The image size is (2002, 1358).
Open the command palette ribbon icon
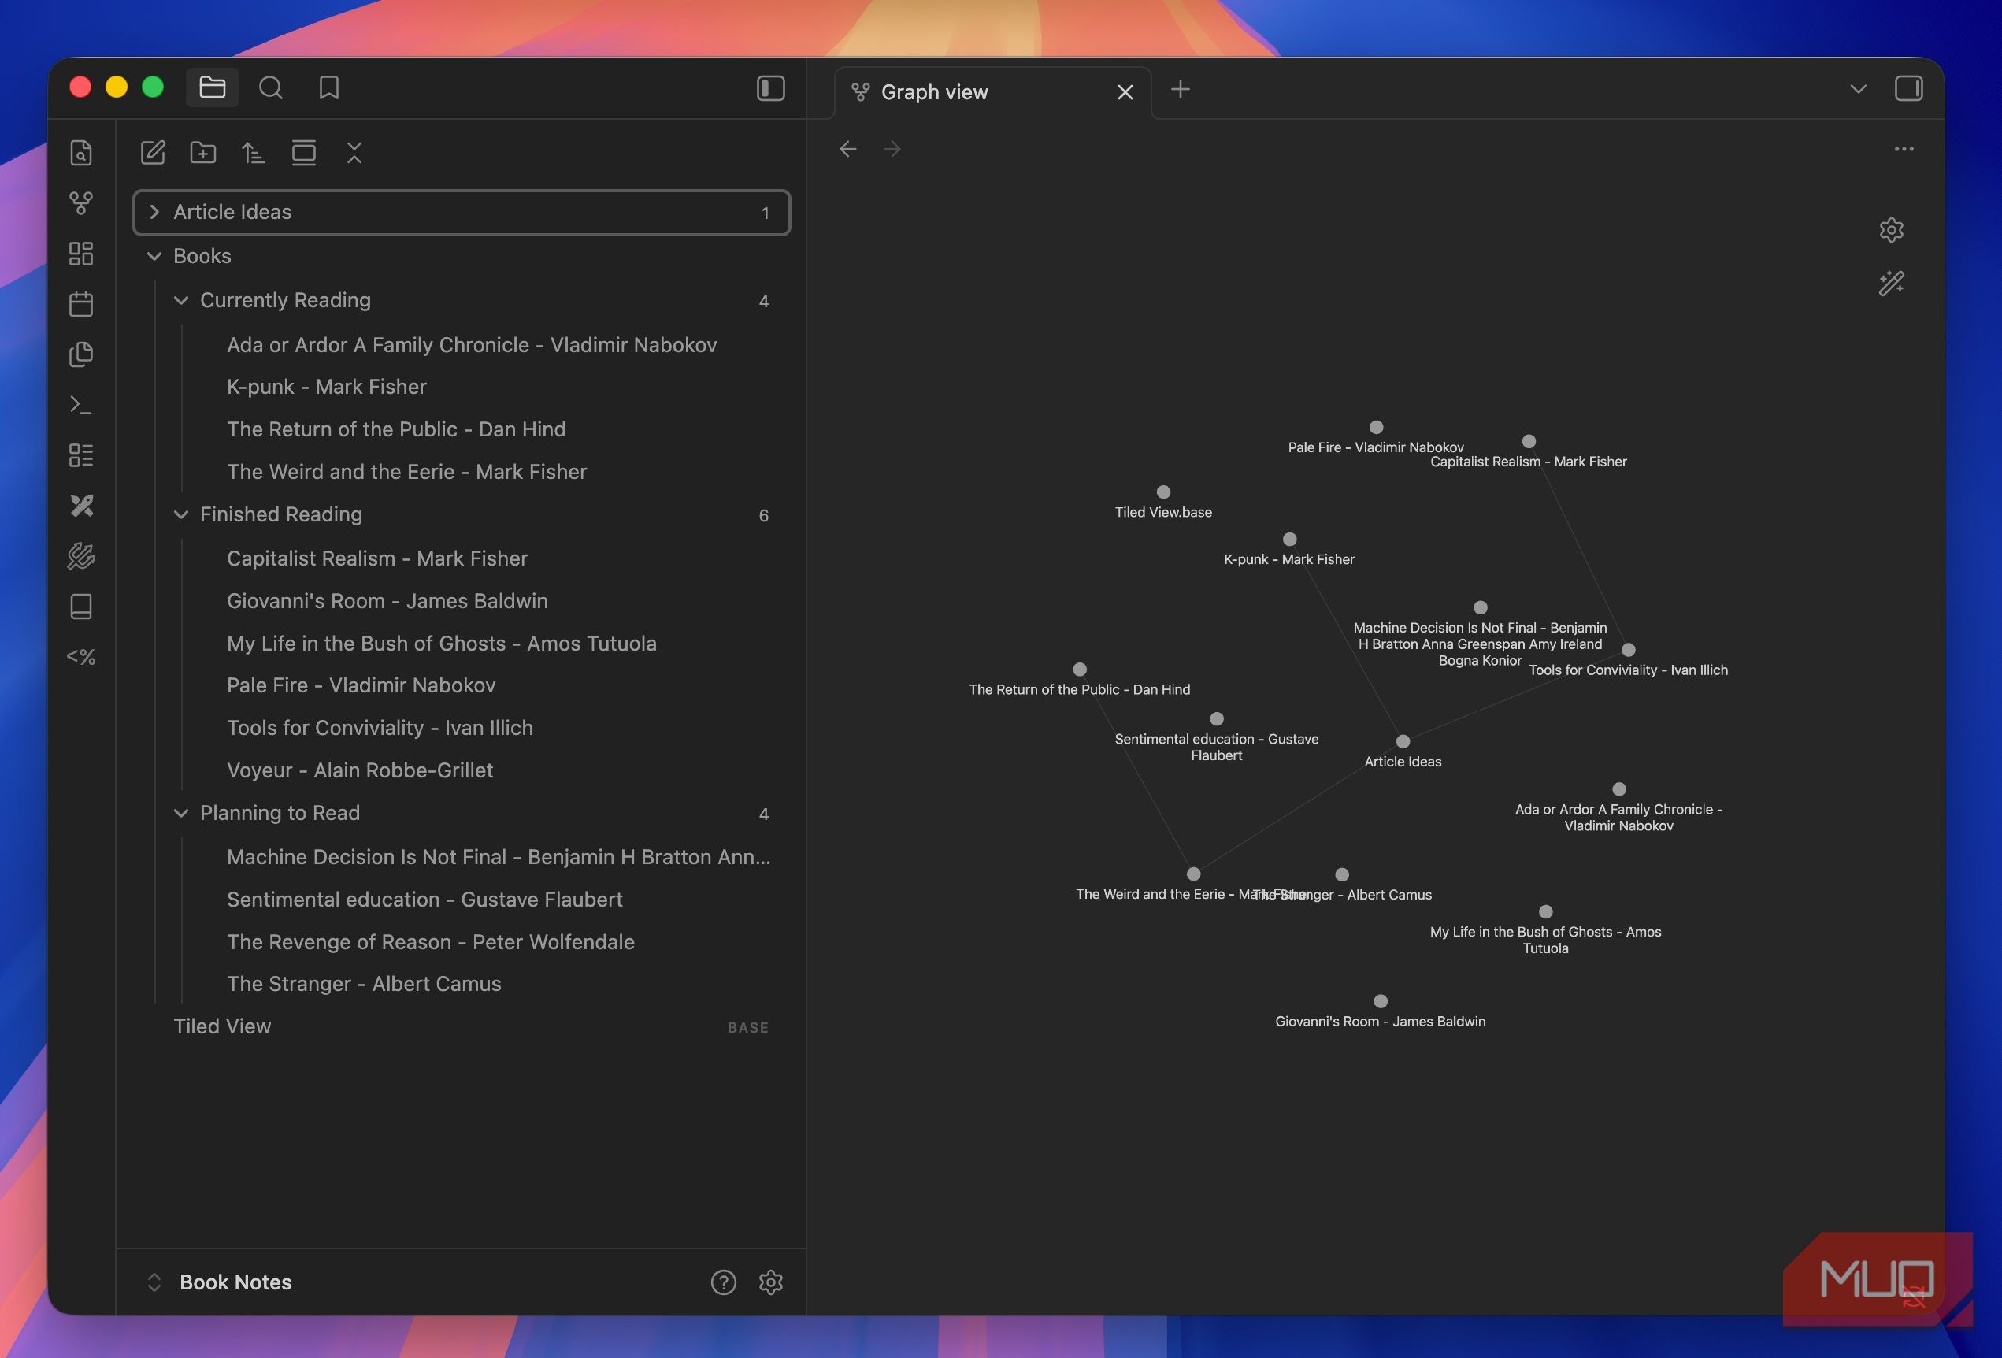click(81, 405)
